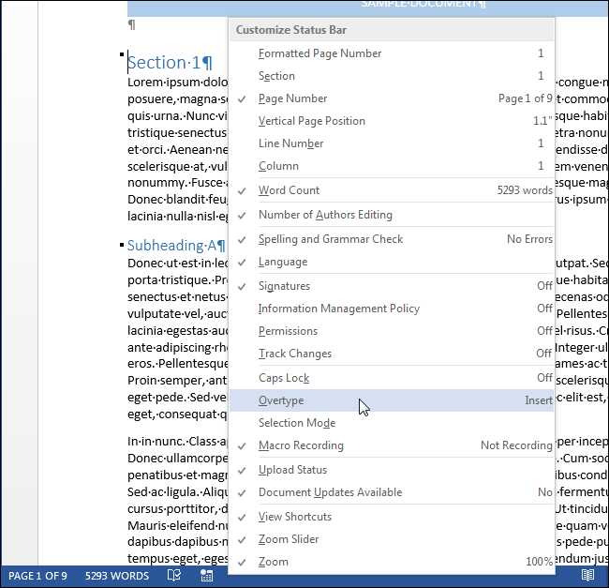Uncheck Language status bar option
Screen dimensions: 609x588
(x=392, y=262)
